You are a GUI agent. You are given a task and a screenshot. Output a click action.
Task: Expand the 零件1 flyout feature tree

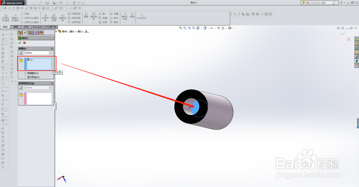[56, 31]
